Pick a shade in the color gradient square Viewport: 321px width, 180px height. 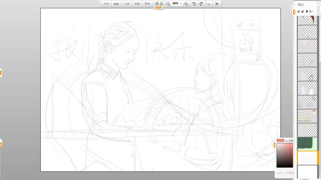pyautogui.click(x=285, y=155)
